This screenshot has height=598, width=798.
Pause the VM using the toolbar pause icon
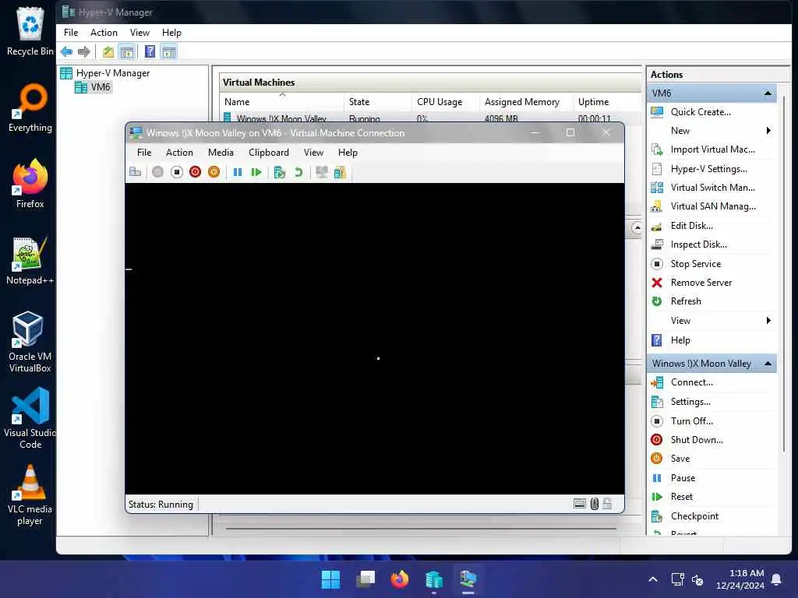click(237, 172)
